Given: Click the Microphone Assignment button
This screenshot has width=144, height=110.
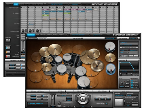Looking at the screenshot, I should point(129,47).
